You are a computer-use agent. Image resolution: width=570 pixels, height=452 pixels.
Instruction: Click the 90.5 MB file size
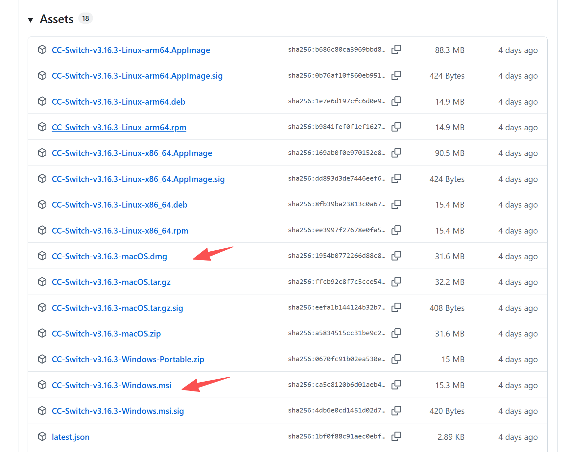pos(449,153)
